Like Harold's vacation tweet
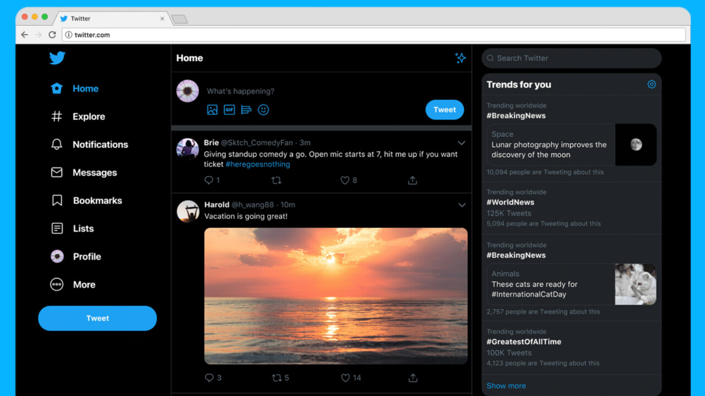 [345, 378]
